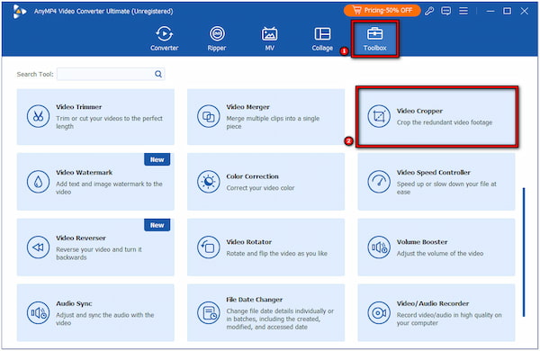Click 'Adjust the volume of the video' text
This screenshot has width=540, height=351.
pyautogui.click(x=440, y=253)
